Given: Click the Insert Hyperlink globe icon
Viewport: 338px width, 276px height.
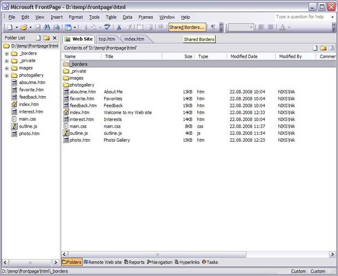Looking at the screenshot, I should click(x=161, y=27).
